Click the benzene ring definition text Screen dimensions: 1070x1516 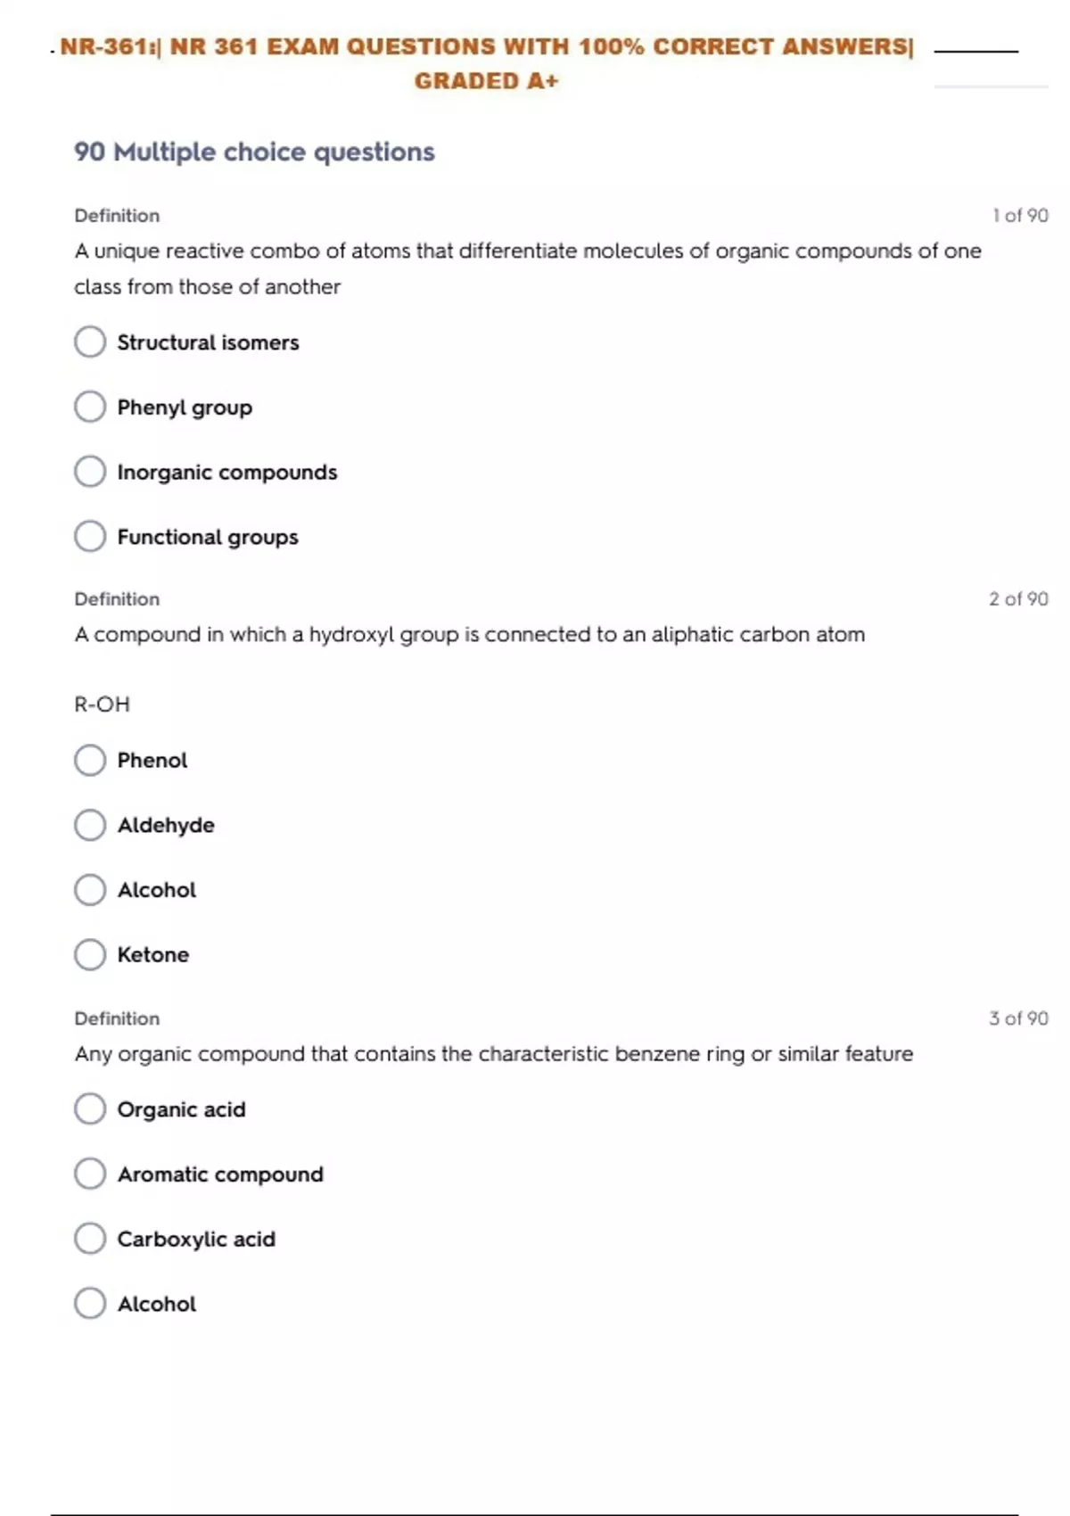[494, 1054]
